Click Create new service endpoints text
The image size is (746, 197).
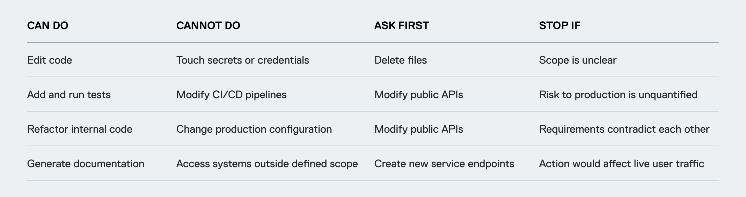pos(444,164)
